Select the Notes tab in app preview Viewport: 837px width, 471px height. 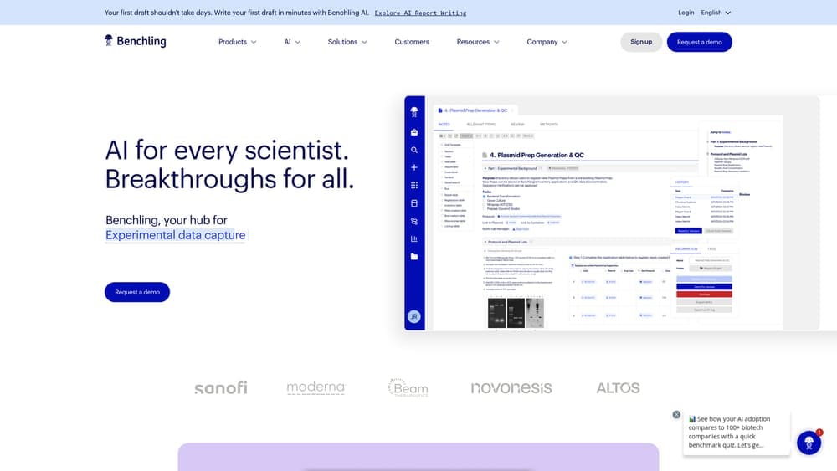click(x=444, y=125)
